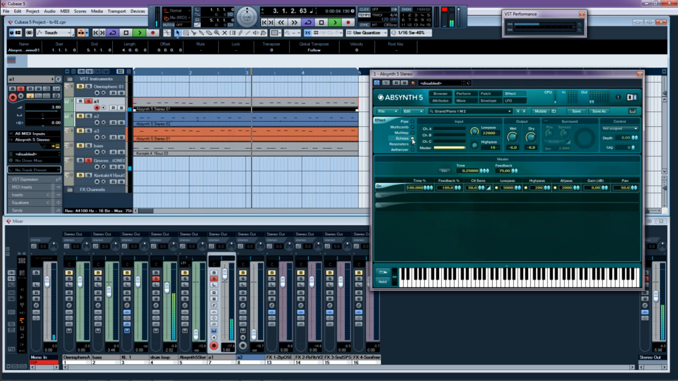Viewport: 678px width, 381px height.
Task: Click the Mutate button
Action: pyautogui.click(x=540, y=111)
